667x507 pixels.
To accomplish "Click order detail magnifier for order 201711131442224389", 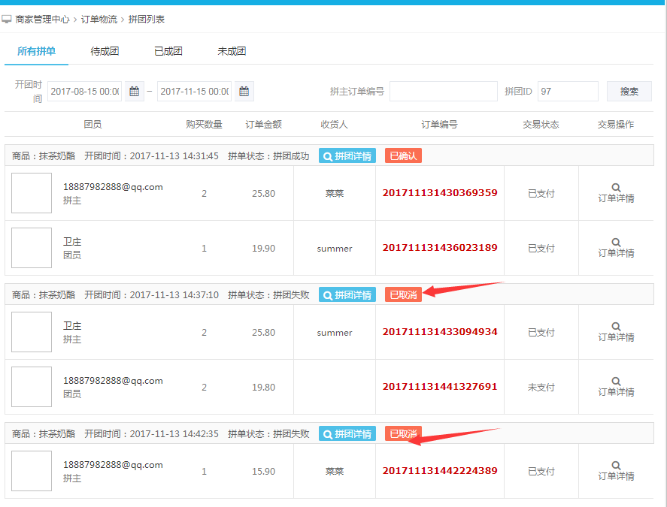I will pos(616,466).
